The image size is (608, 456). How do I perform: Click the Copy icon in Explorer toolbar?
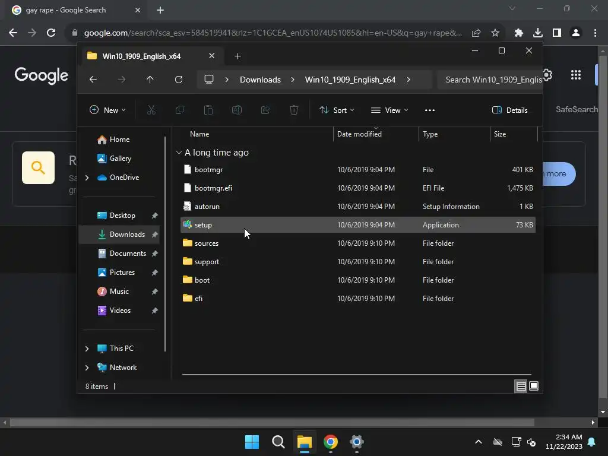coord(179,110)
